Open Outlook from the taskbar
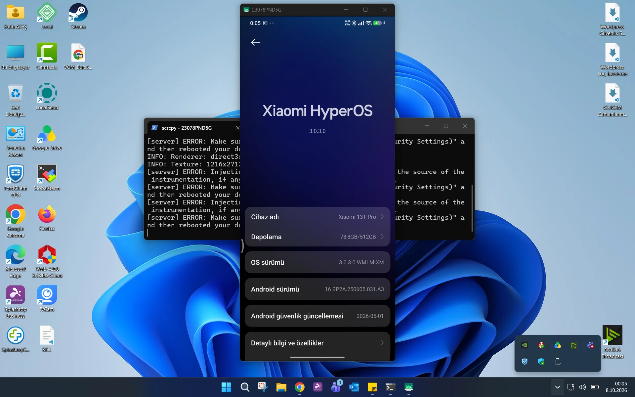Image resolution: width=635 pixels, height=397 pixels. tap(354, 387)
